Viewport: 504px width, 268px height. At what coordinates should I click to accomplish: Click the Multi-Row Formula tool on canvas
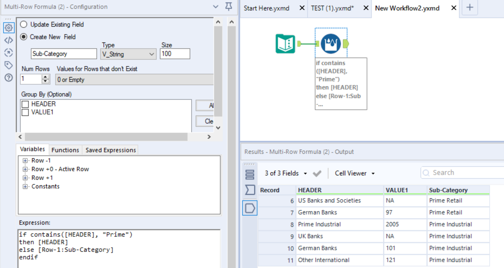click(330, 44)
